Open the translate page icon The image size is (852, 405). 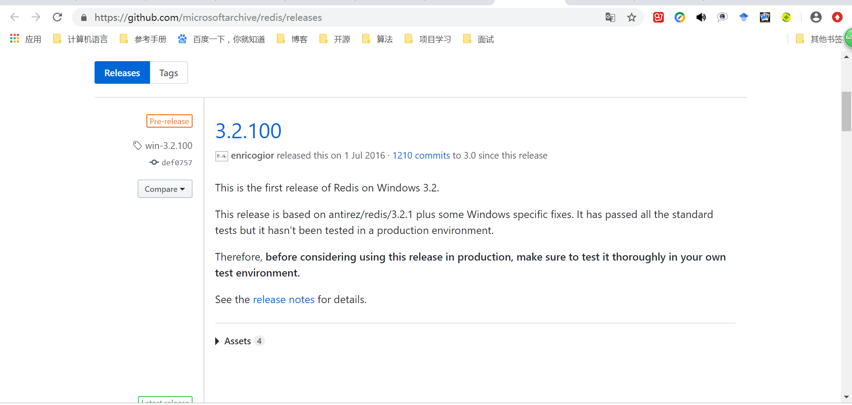[x=610, y=17]
